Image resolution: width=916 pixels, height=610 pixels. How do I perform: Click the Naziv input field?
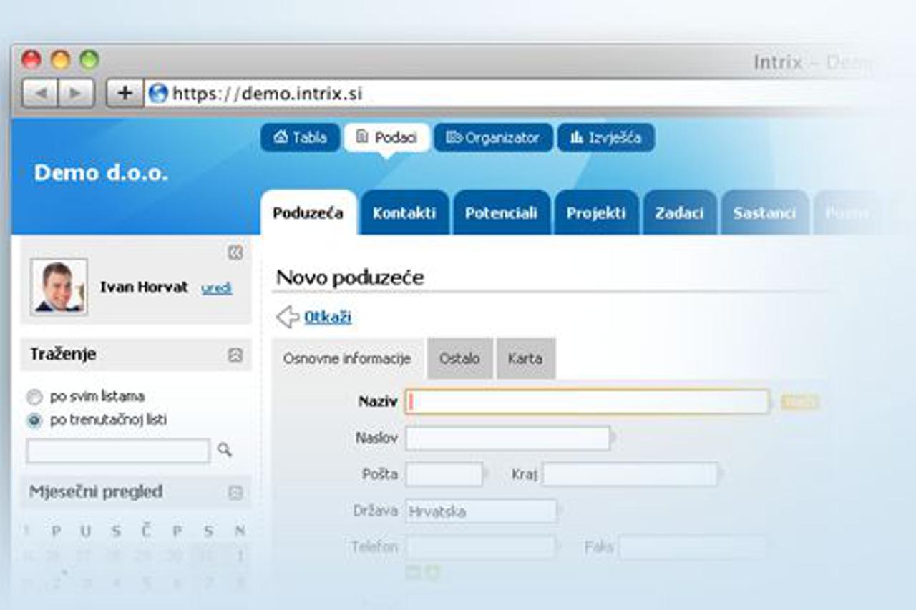click(x=587, y=402)
